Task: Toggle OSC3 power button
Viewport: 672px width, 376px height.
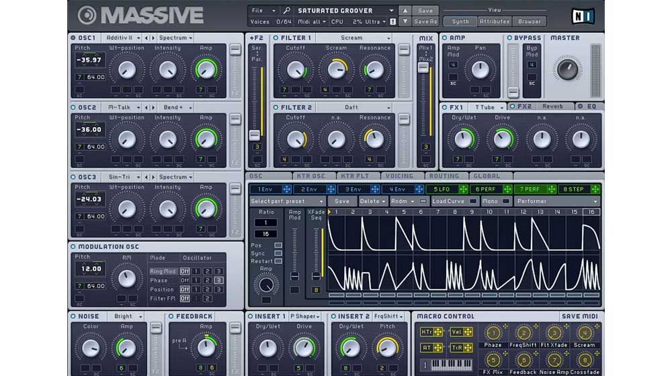Action: [73, 177]
